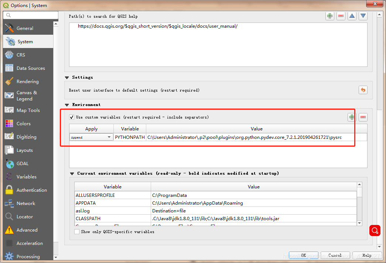This screenshot has height=263, width=386.
Task: Open Variables settings page
Action: (x=28, y=177)
